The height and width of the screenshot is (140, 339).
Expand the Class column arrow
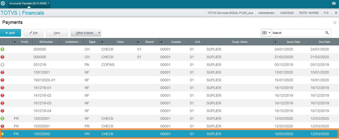tap(102, 42)
